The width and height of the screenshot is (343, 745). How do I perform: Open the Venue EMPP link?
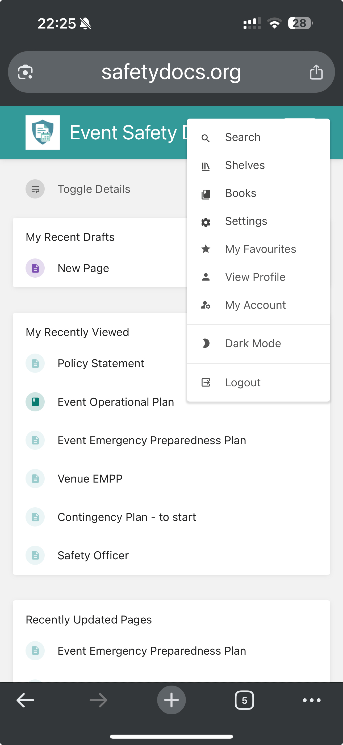(90, 479)
